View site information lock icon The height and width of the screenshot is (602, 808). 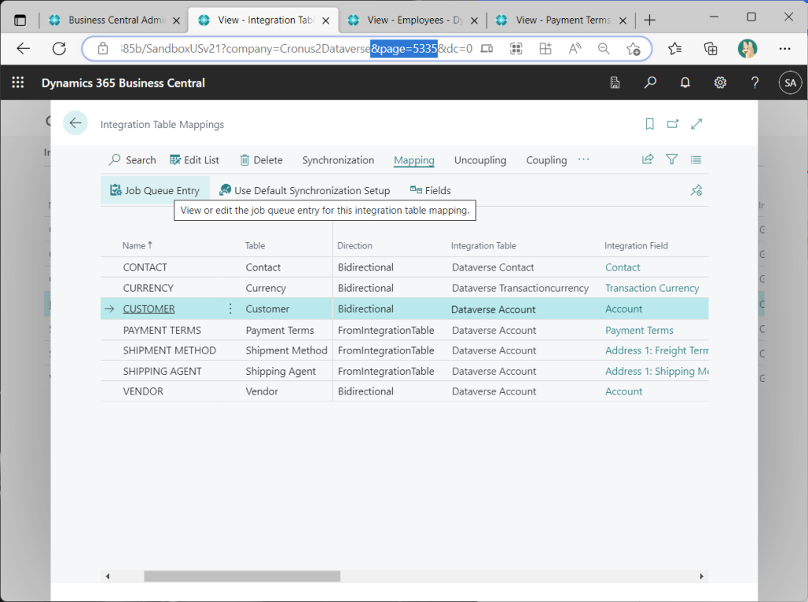pos(103,48)
